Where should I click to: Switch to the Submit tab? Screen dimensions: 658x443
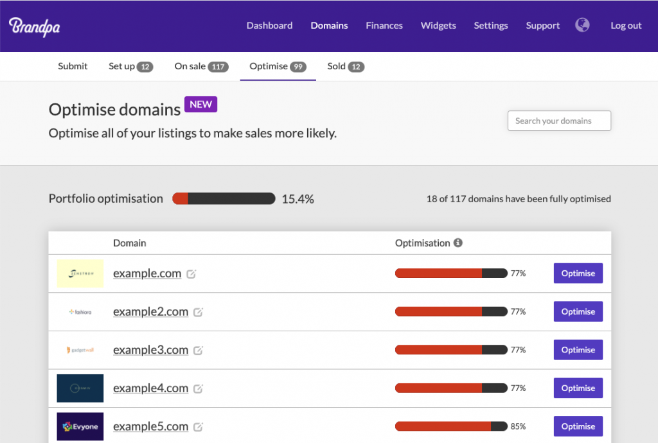(73, 66)
